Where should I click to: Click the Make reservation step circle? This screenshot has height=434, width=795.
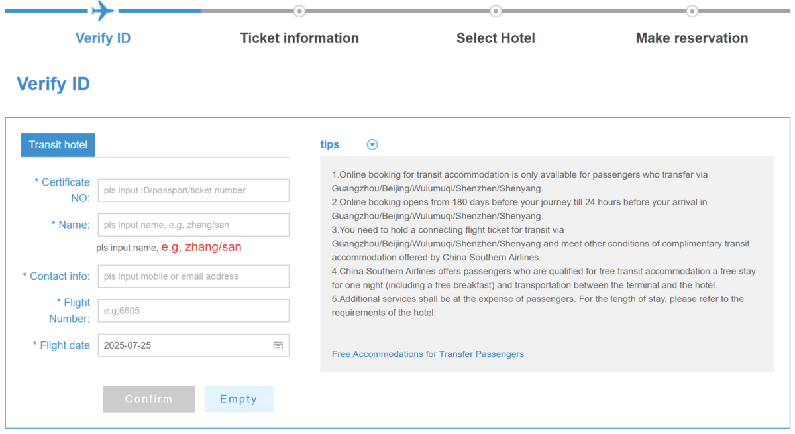point(692,11)
